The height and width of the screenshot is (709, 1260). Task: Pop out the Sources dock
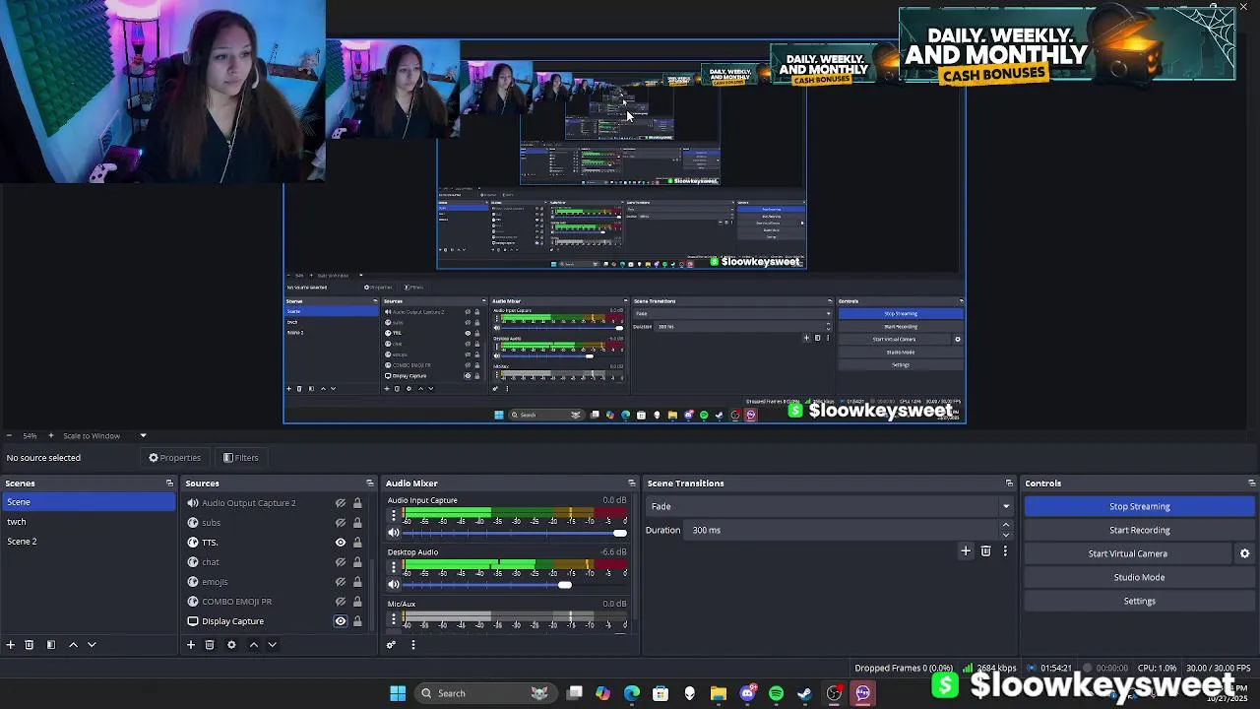(x=370, y=483)
